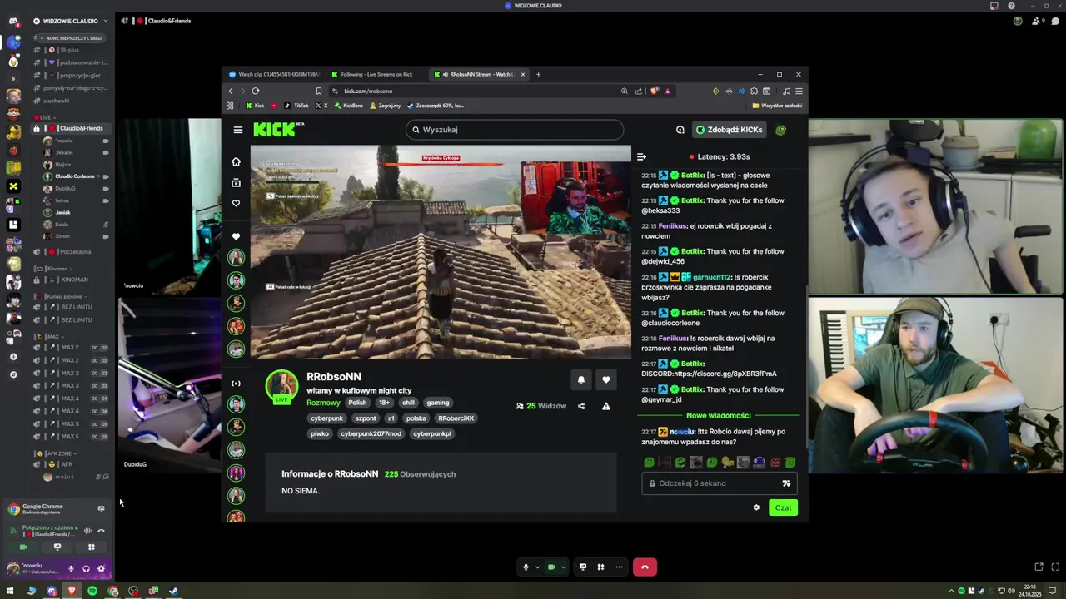Image resolution: width=1066 pixels, height=599 pixels.
Task: Disconnect from voice in Discord panel
Action: click(x=101, y=531)
